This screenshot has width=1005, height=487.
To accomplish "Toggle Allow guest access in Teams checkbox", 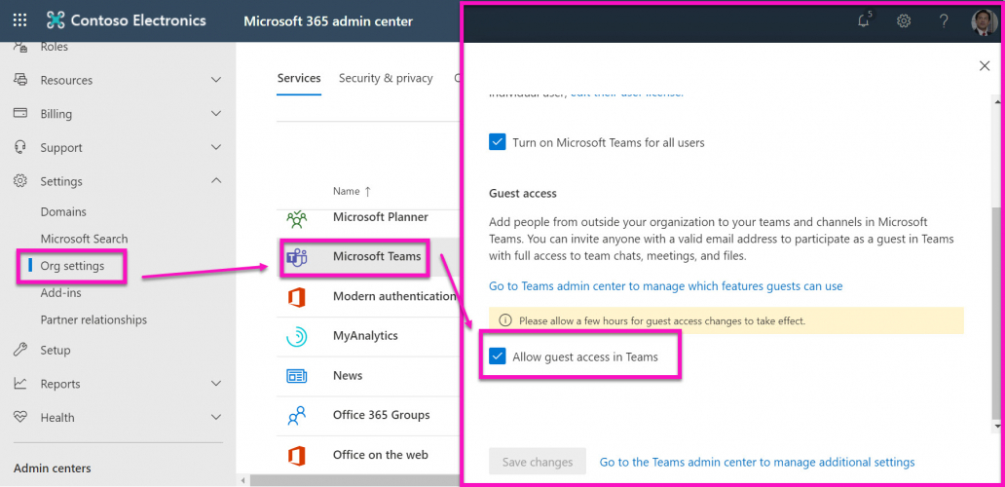I will point(498,356).
